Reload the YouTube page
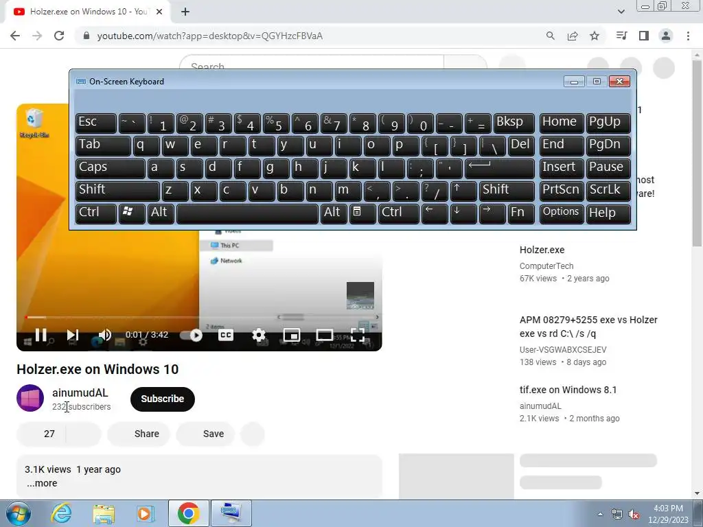 coord(59,36)
